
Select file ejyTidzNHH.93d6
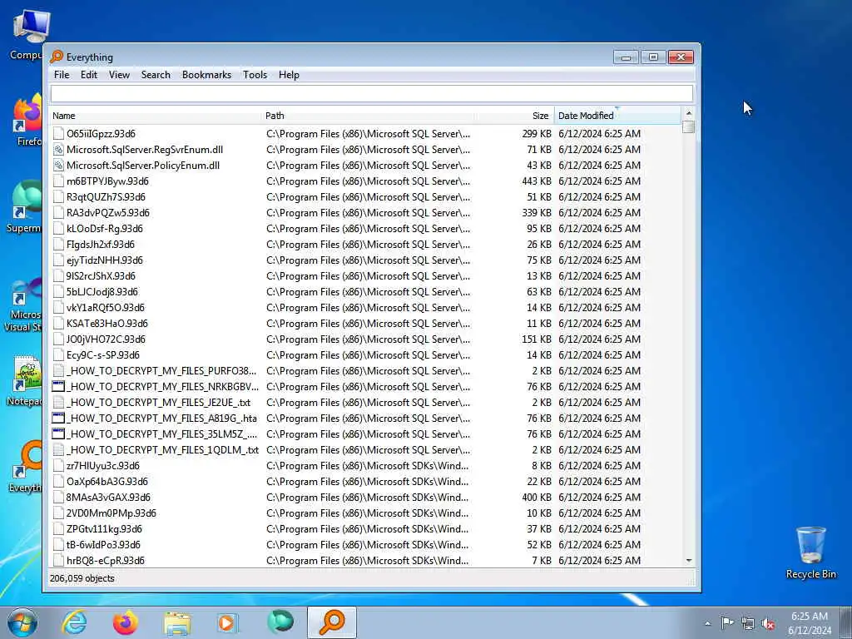tap(104, 260)
